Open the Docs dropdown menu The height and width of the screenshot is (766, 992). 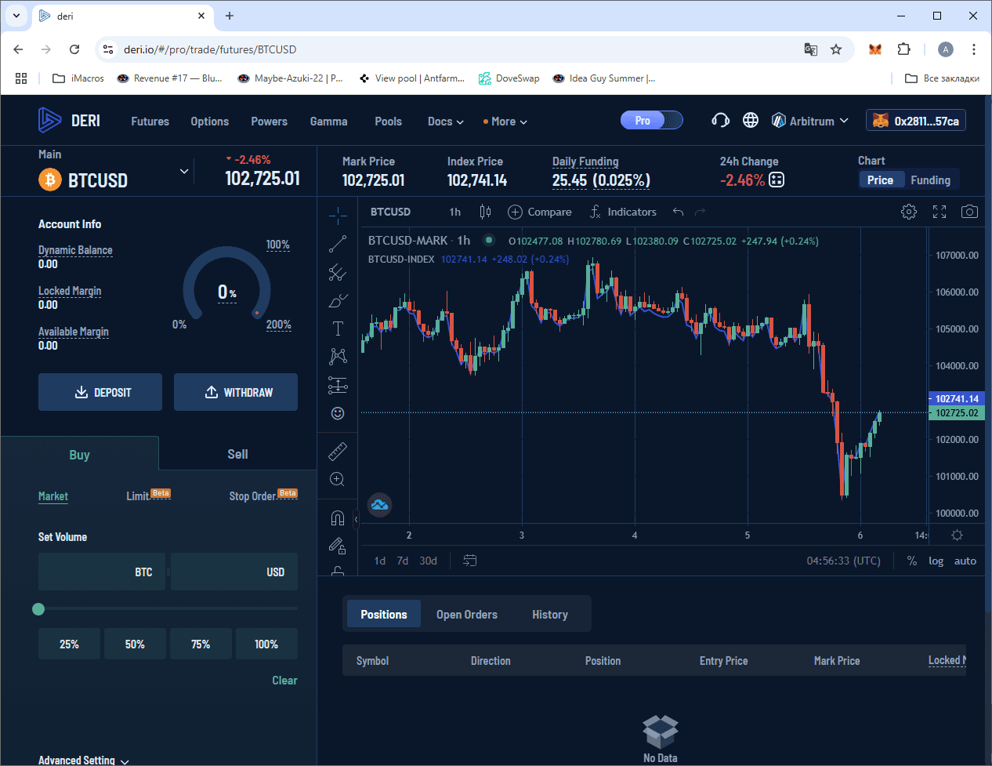click(x=445, y=122)
